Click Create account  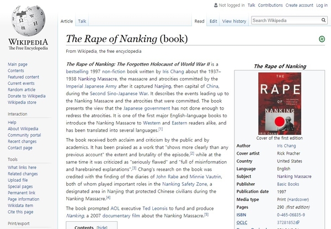click(300, 6)
